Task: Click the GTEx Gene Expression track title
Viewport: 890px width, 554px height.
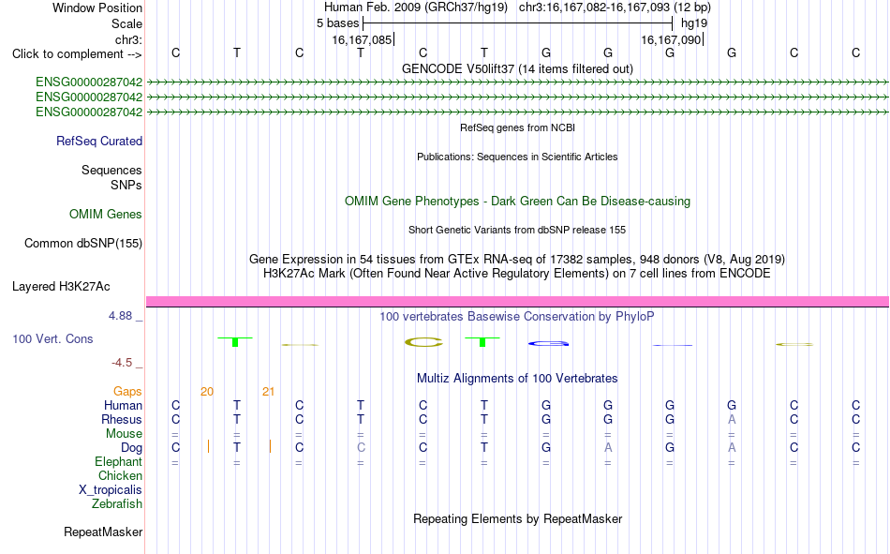Action: pyautogui.click(x=517, y=259)
